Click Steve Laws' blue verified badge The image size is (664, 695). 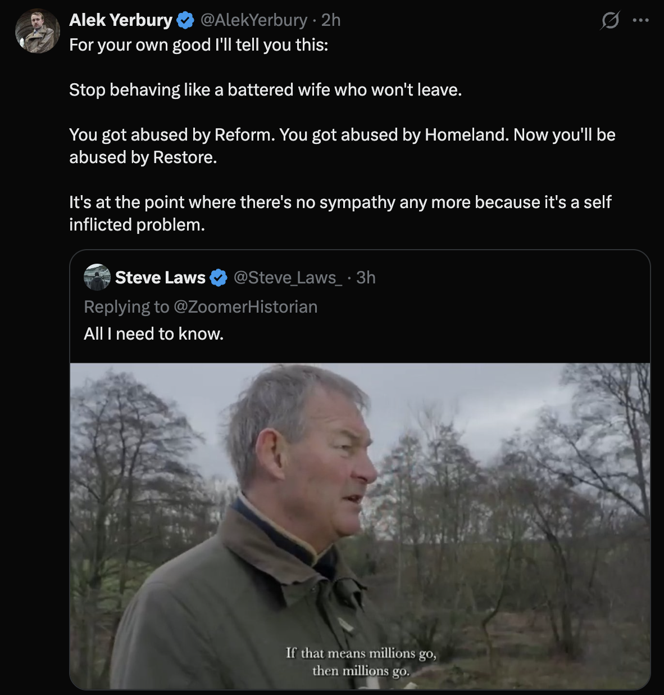click(x=219, y=278)
